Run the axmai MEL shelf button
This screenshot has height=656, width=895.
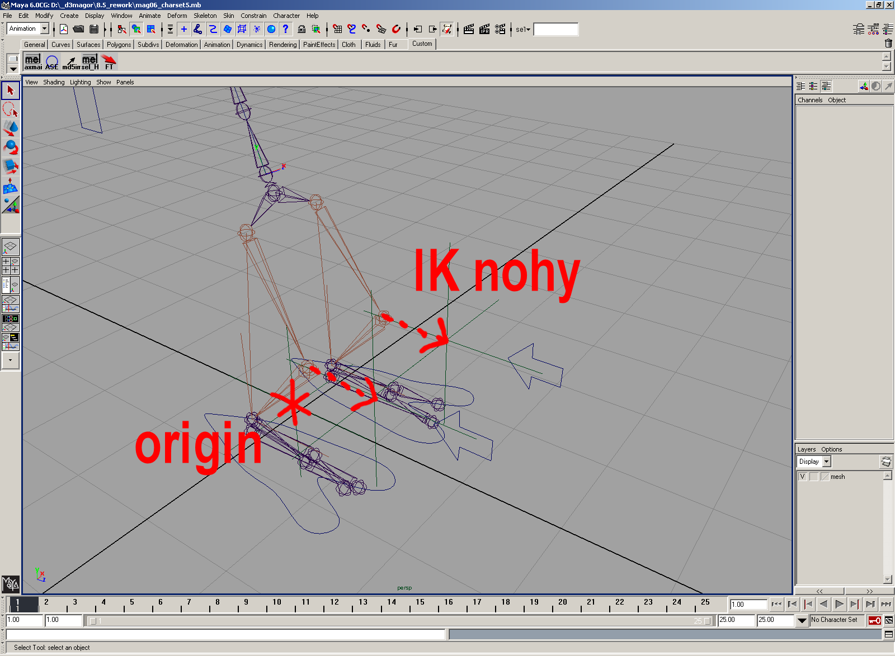[33, 61]
